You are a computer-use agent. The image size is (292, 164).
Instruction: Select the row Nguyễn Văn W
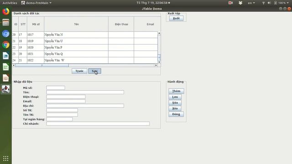[85, 60]
